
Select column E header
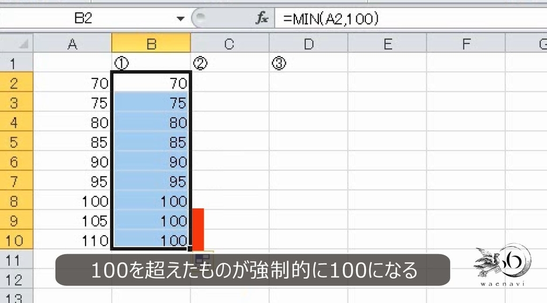[x=387, y=43]
